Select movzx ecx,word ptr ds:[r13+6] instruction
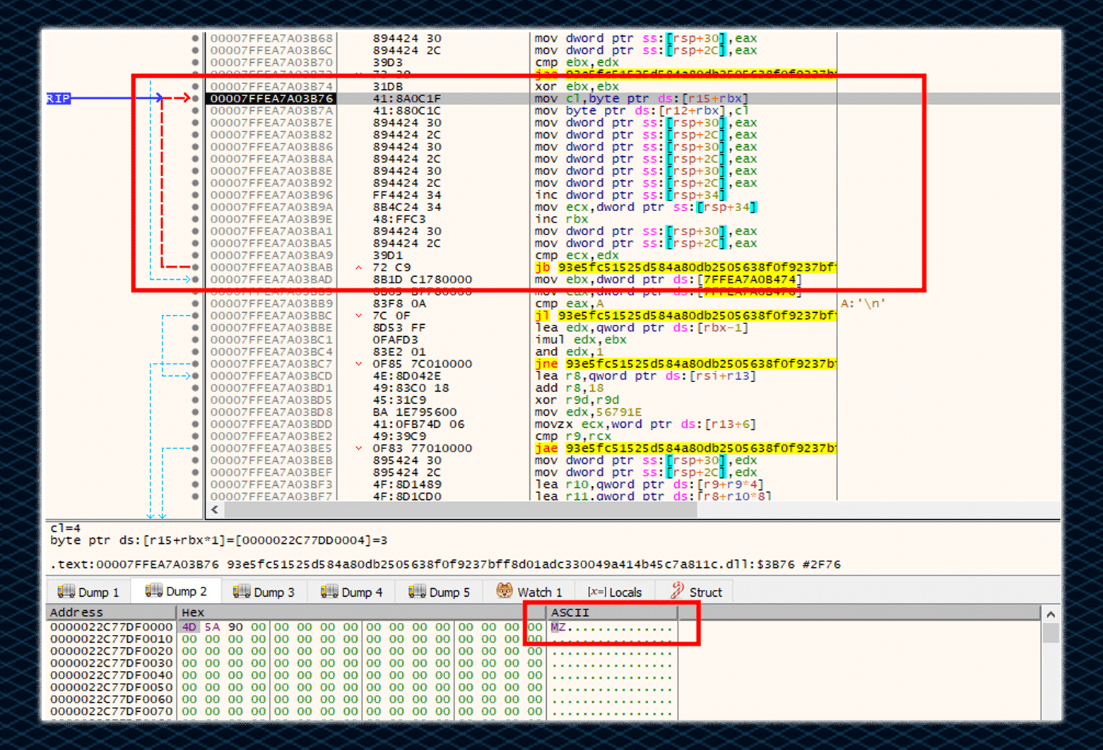Screen dimensions: 1103x750 pyautogui.click(x=645, y=424)
